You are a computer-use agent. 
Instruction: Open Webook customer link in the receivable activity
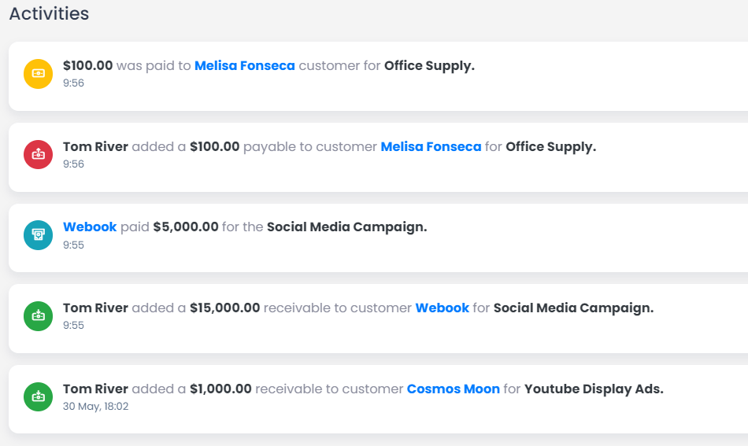(443, 308)
